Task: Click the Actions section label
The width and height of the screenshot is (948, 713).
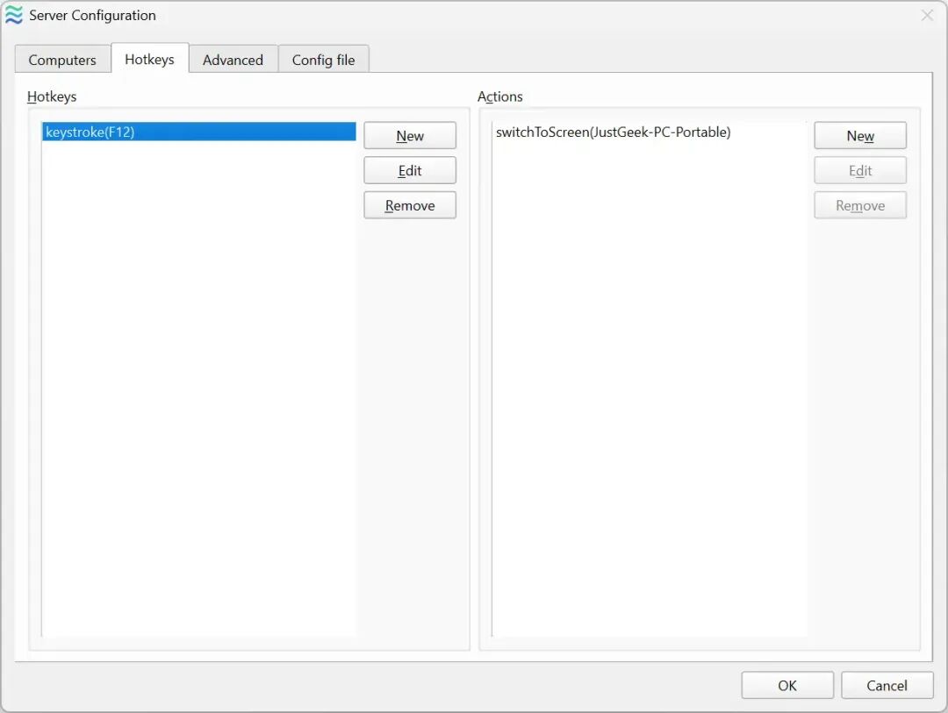Action: pyautogui.click(x=500, y=96)
